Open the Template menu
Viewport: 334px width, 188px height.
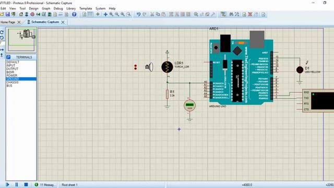point(86,8)
